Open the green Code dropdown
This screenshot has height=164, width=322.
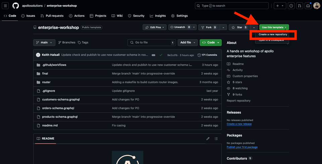211,43
